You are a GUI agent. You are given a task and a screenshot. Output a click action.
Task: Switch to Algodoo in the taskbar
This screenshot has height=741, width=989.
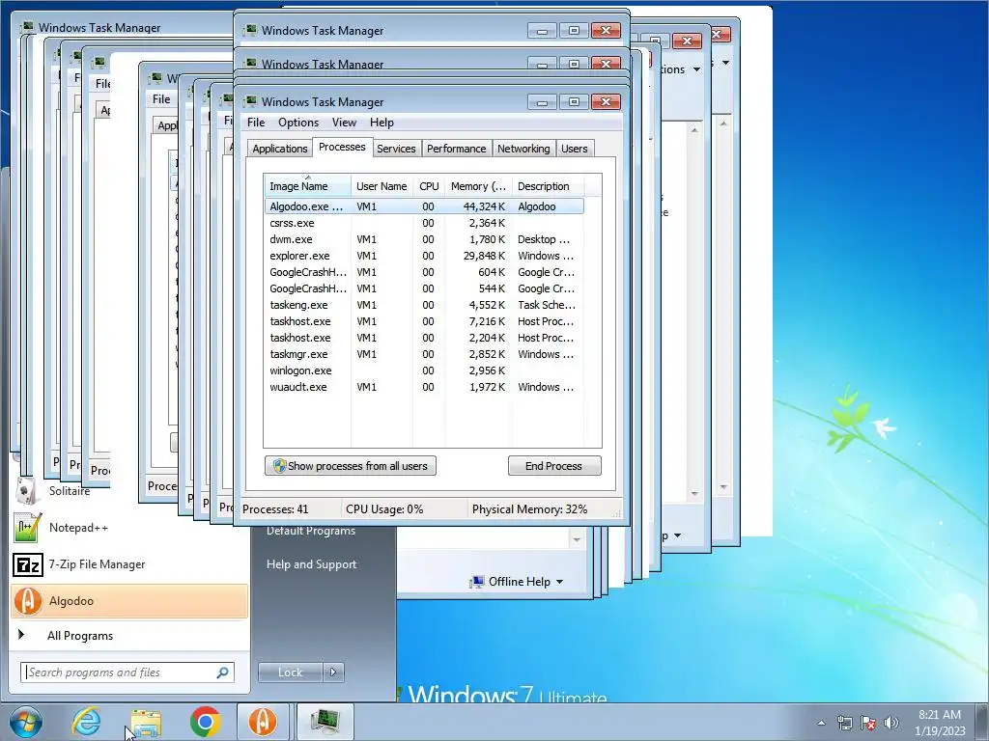pyautogui.click(x=263, y=722)
